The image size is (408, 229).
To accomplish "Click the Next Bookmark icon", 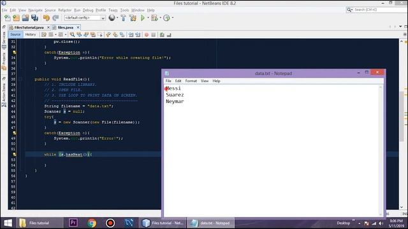I will click(x=115, y=34).
